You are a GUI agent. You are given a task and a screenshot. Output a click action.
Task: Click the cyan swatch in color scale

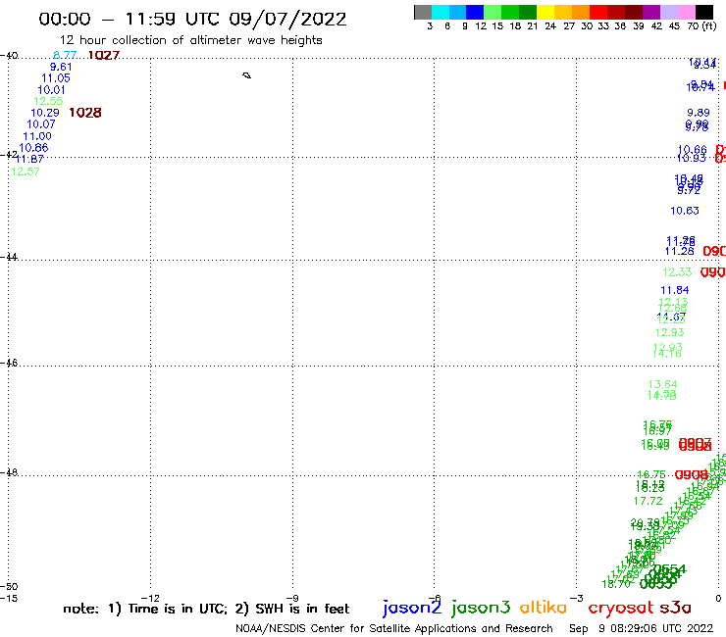(x=441, y=12)
